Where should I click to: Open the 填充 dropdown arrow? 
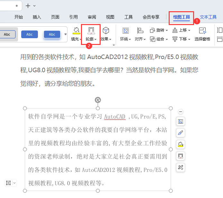point(81,39)
